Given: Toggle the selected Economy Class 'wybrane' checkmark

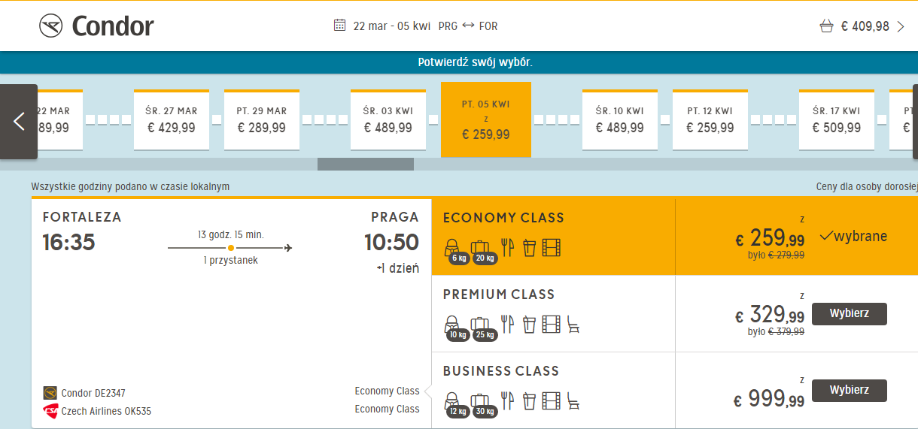Looking at the screenshot, I should pos(853,237).
